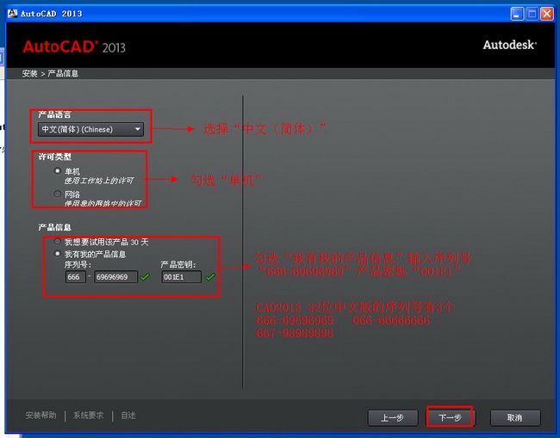Viewport: 560px width, 438px height.
Task: Click the AutoCAD 2013 red logo
Action: [x=74, y=46]
